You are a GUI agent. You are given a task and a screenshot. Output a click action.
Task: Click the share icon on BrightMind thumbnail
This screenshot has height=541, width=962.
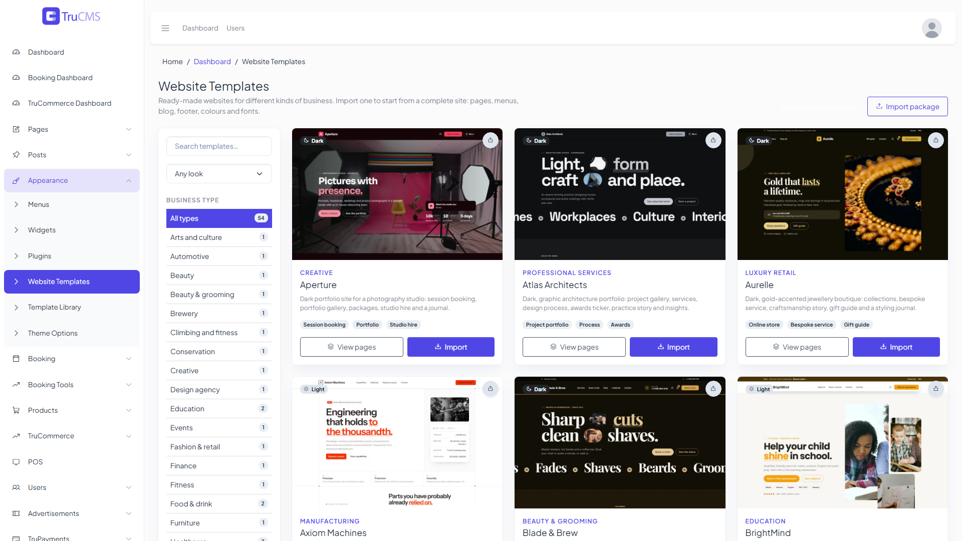click(x=935, y=389)
